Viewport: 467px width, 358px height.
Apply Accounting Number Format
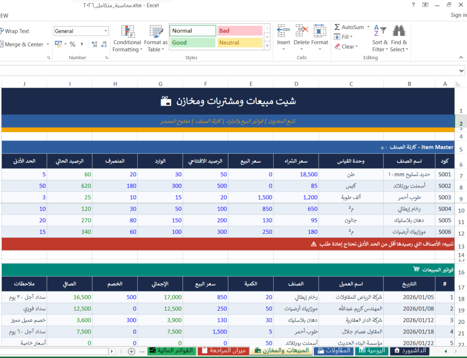pyautogui.click(x=58, y=44)
